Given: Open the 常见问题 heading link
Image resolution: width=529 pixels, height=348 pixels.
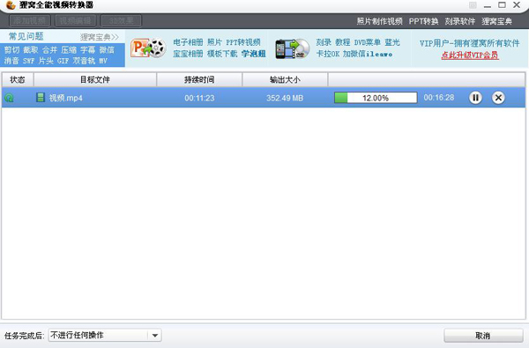Looking at the screenshot, I should 26,36.
